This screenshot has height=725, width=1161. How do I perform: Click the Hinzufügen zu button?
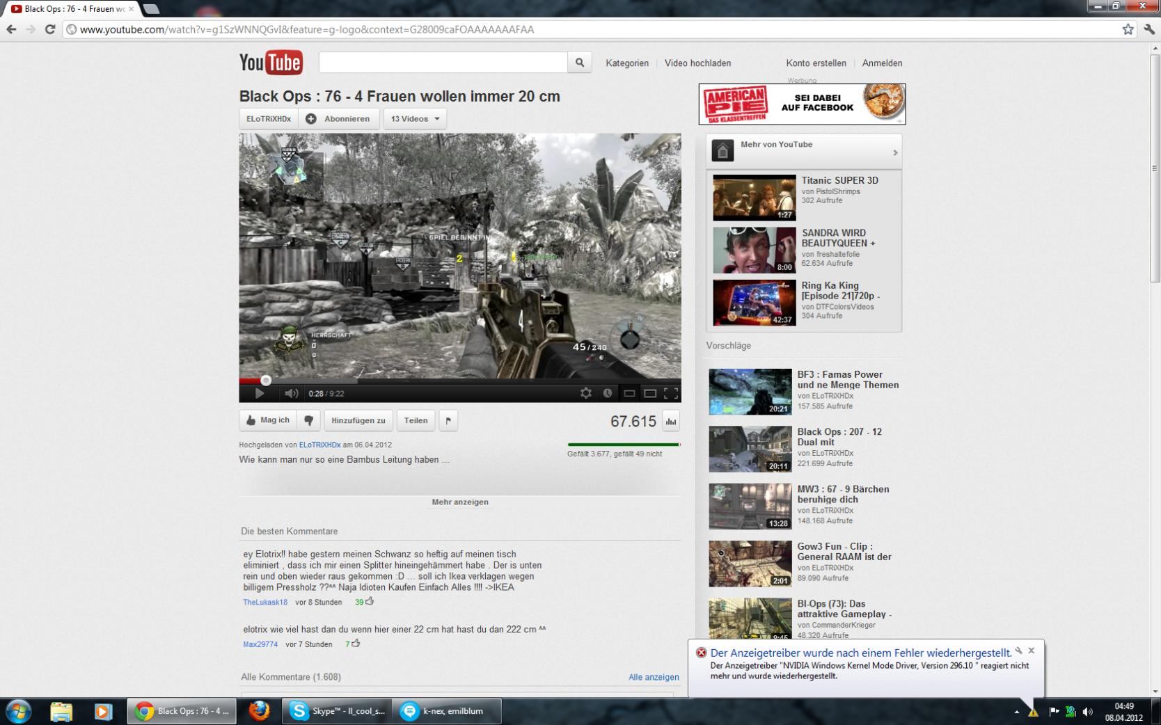tap(358, 420)
